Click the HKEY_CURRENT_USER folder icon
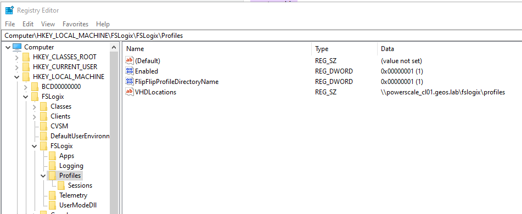Viewport: 522px width, 214px height. (26, 67)
